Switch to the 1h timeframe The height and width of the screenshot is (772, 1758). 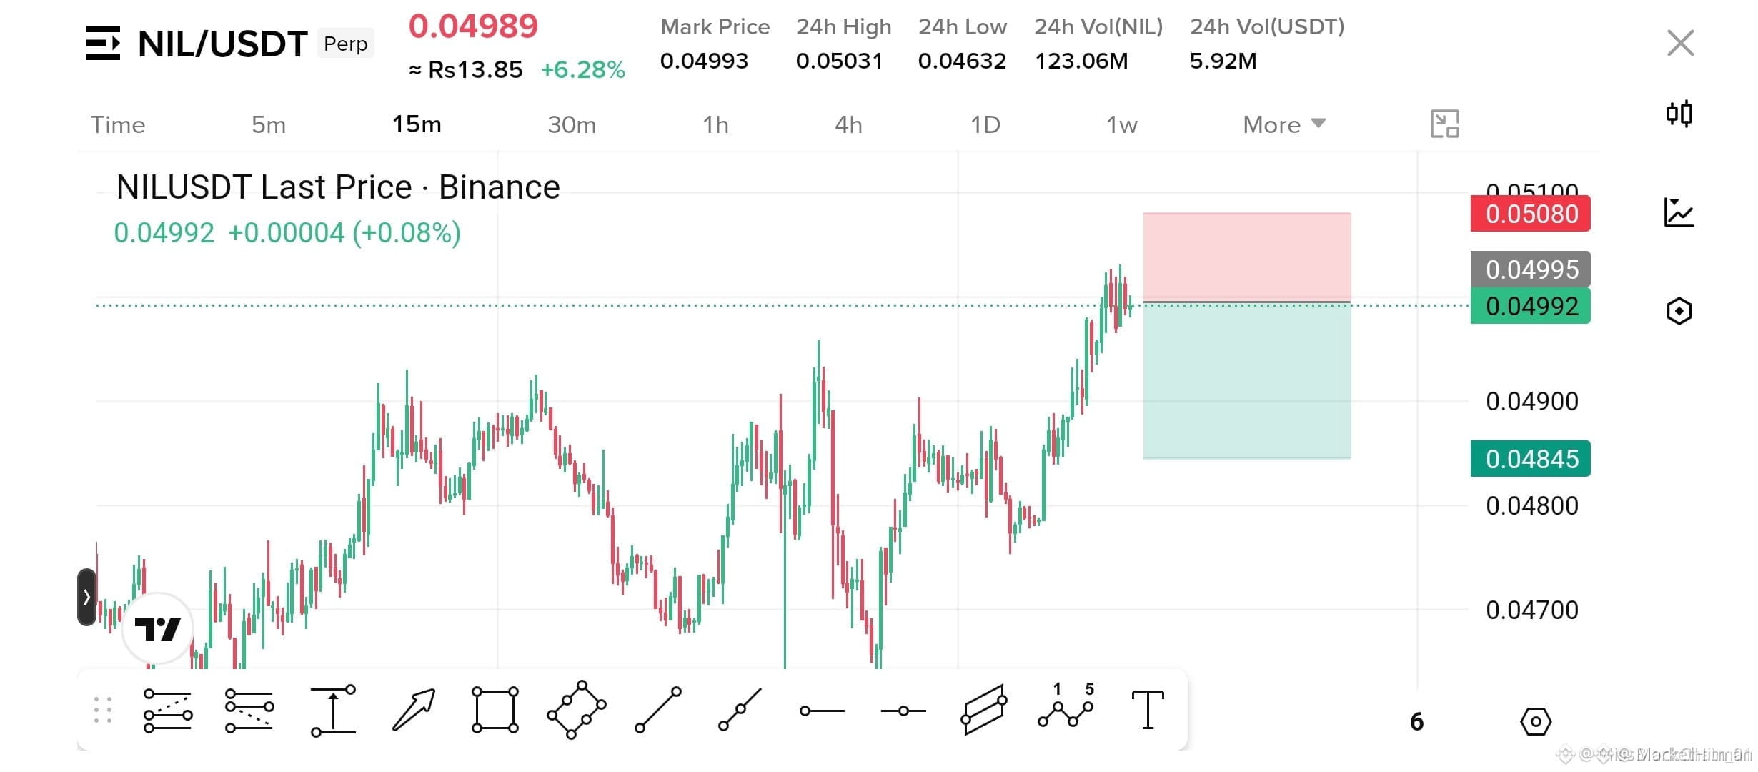pyautogui.click(x=715, y=124)
